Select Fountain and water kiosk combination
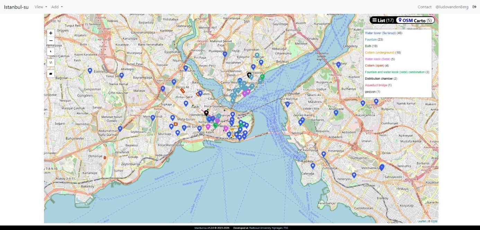The height and width of the screenshot is (230, 480). 397,72
